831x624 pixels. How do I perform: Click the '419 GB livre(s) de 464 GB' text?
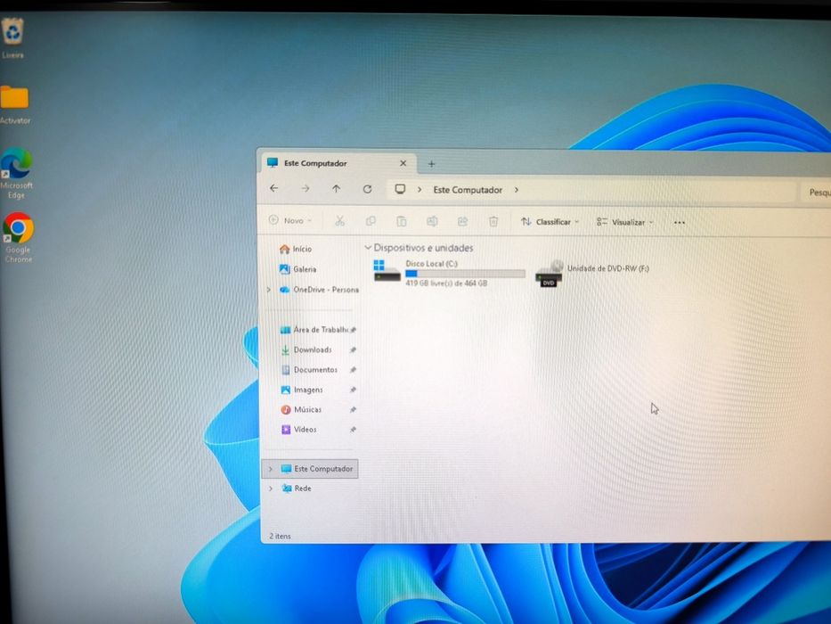[446, 283]
